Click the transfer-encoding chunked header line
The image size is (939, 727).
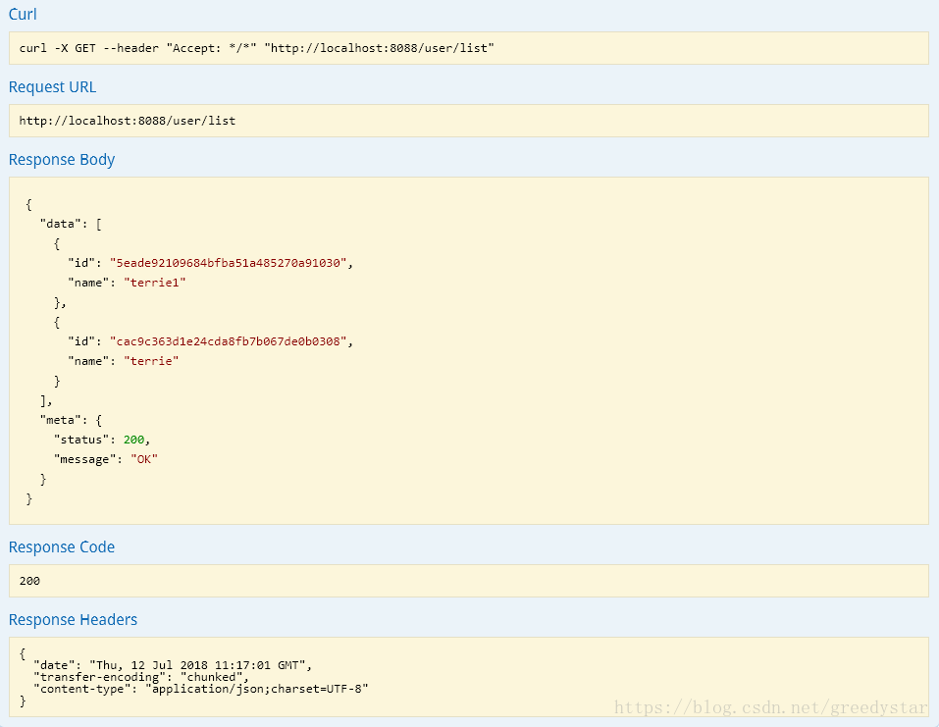(141, 677)
